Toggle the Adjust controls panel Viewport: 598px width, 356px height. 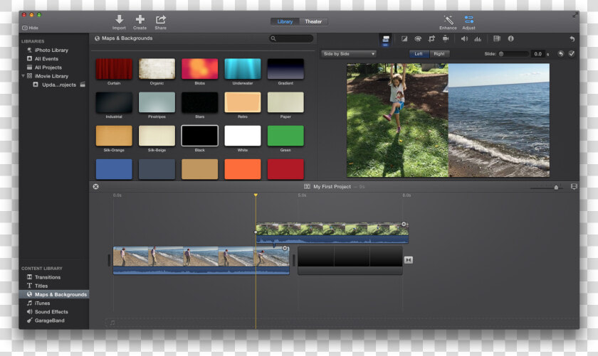468,22
